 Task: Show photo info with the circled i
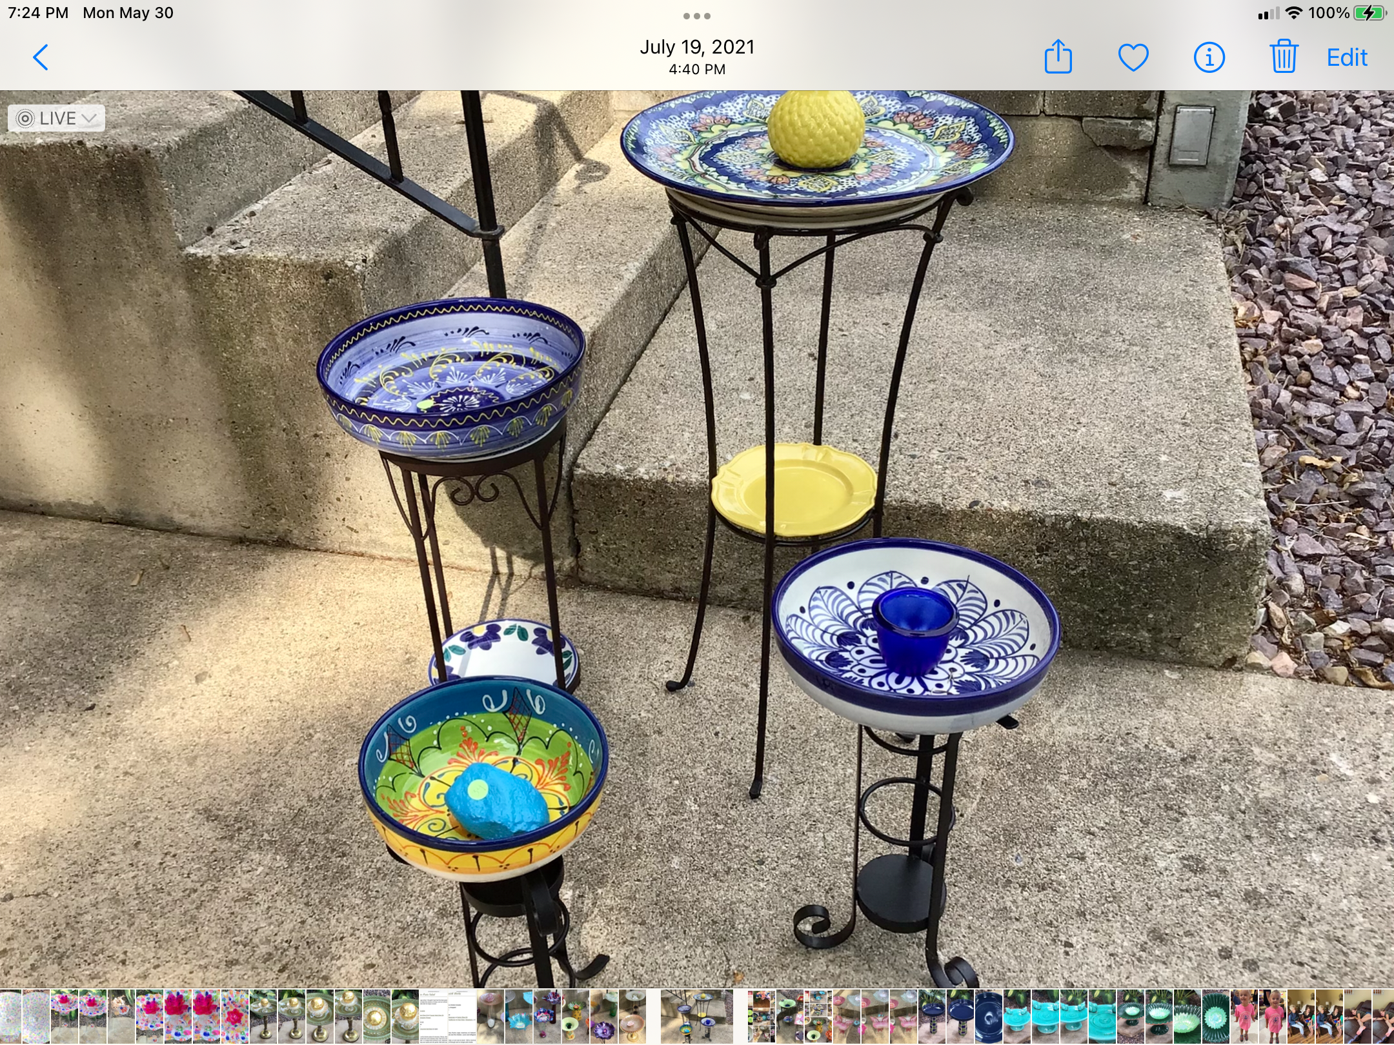point(1209,57)
